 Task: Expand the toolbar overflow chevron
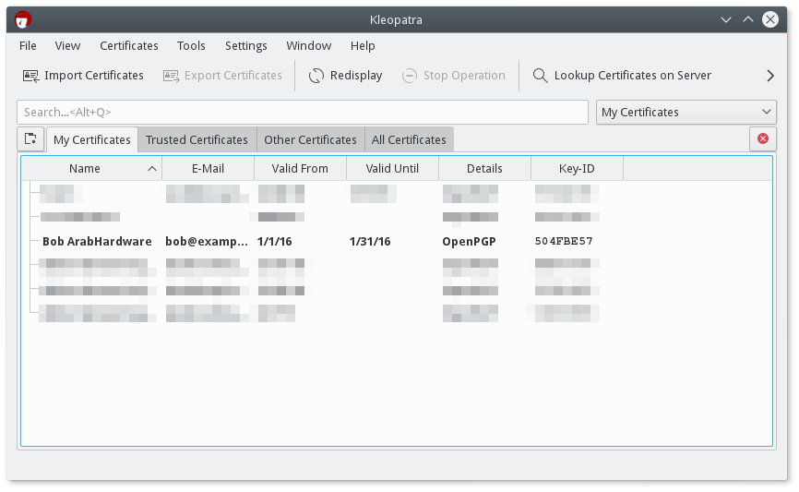[x=770, y=76]
